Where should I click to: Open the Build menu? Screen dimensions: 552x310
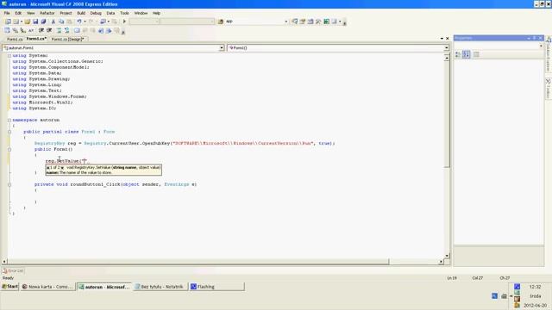(81, 13)
